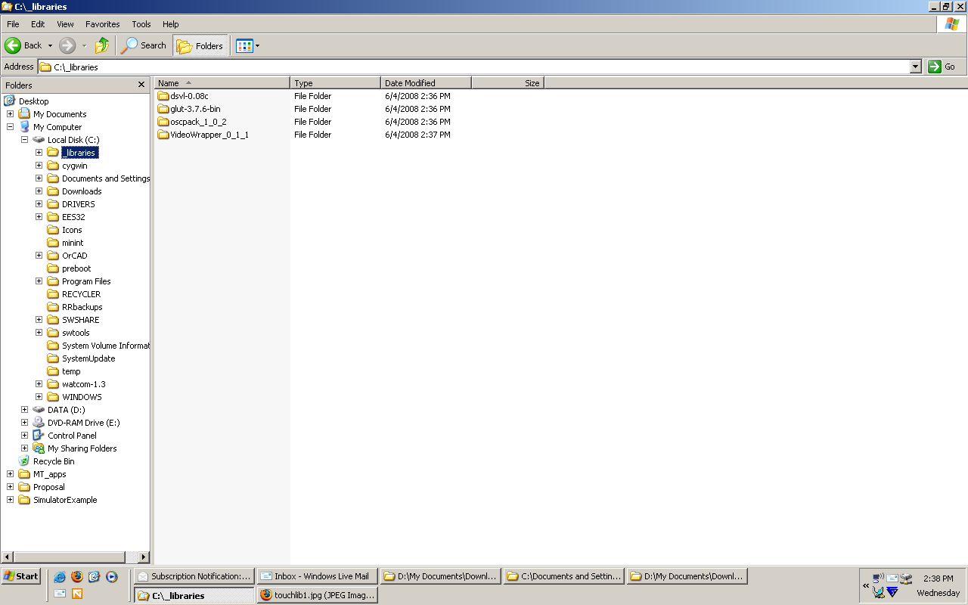Collapse My Computer tree node
The image size is (968, 605).
[10, 127]
